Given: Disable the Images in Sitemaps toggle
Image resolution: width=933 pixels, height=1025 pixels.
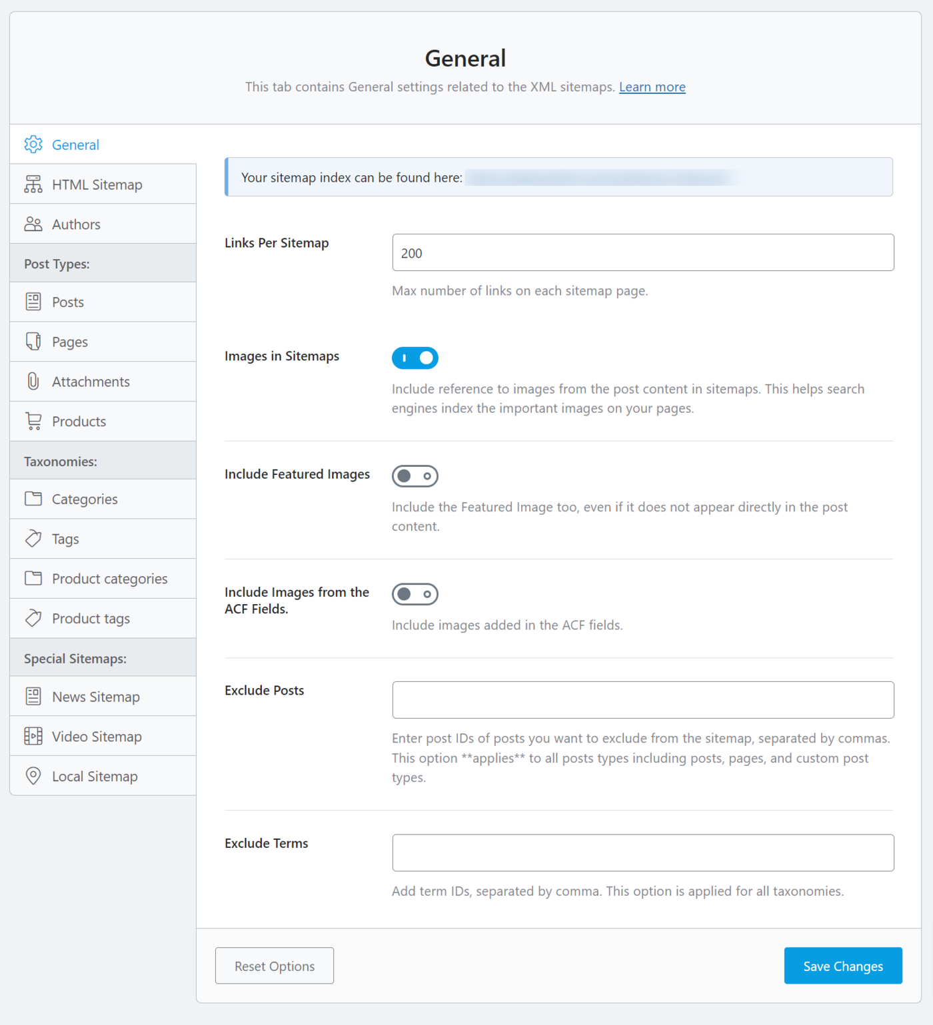Looking at the screenshot, I should (x=415, y=358).
